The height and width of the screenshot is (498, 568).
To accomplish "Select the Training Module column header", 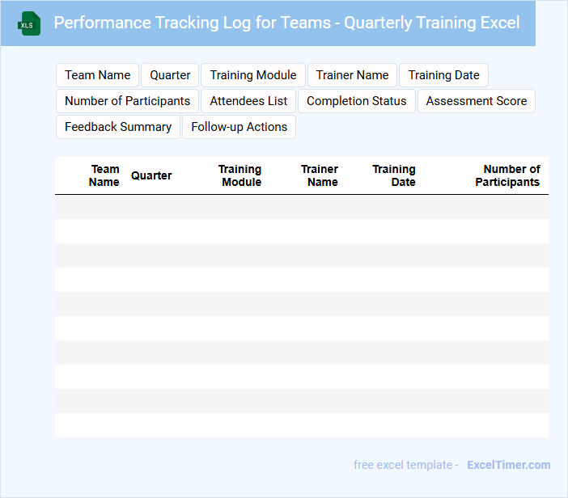I will coord(240,175).
